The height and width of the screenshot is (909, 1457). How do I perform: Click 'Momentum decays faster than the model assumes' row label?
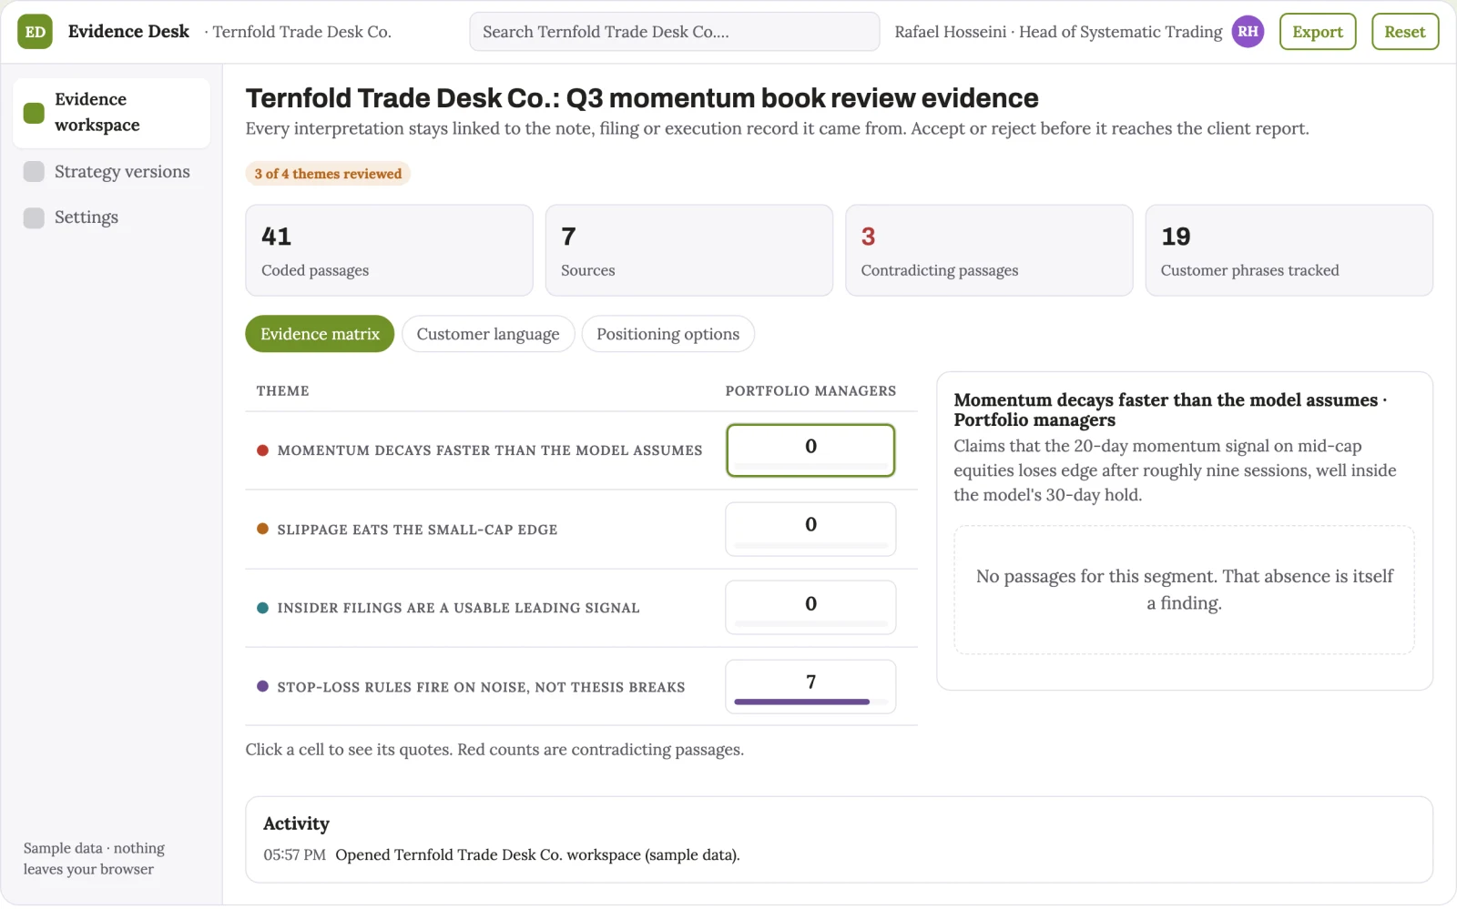pyautogui.click(x=490, y=450)
